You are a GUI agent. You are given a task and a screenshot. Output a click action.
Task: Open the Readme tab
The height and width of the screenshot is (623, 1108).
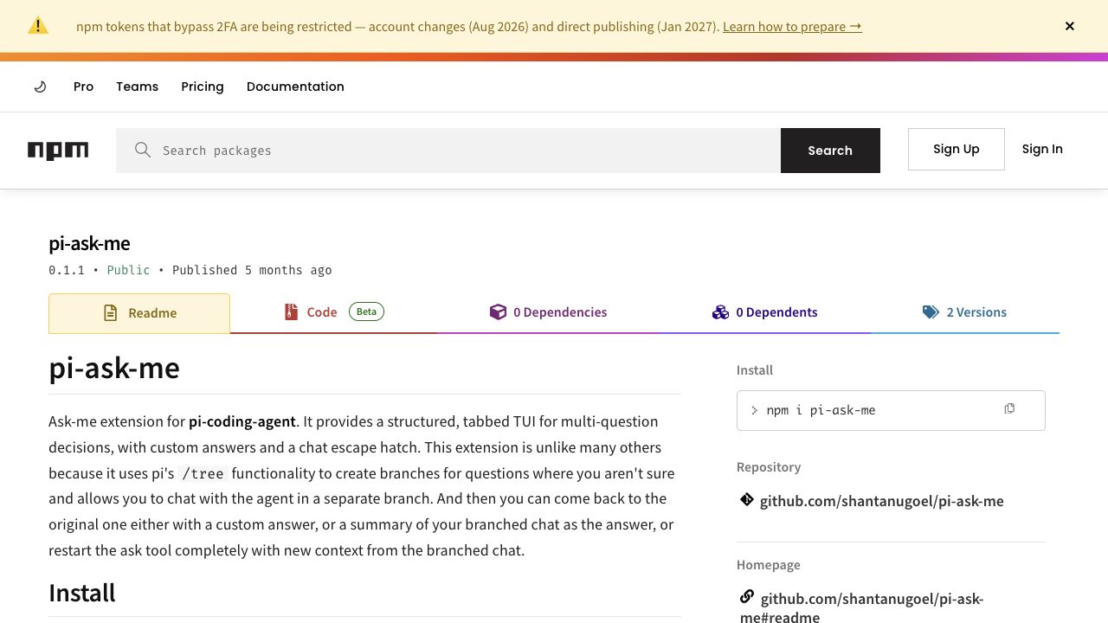pyautogui.click(x=139, y=313)
